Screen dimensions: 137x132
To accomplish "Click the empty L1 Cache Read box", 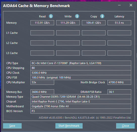I will pos(42,33).
